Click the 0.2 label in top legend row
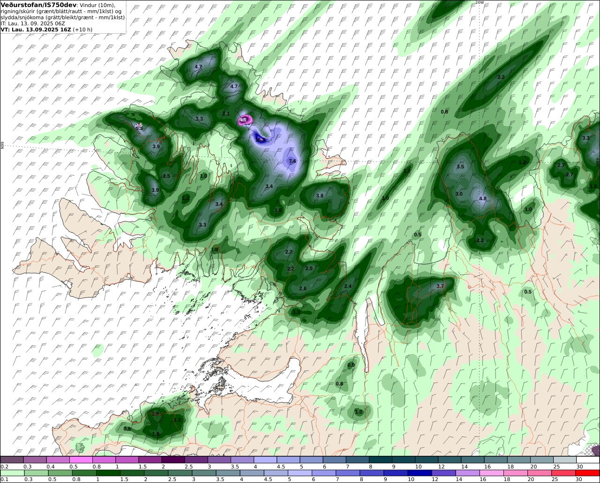This screenshot has height=483, width=600. [x=4, y=467]
